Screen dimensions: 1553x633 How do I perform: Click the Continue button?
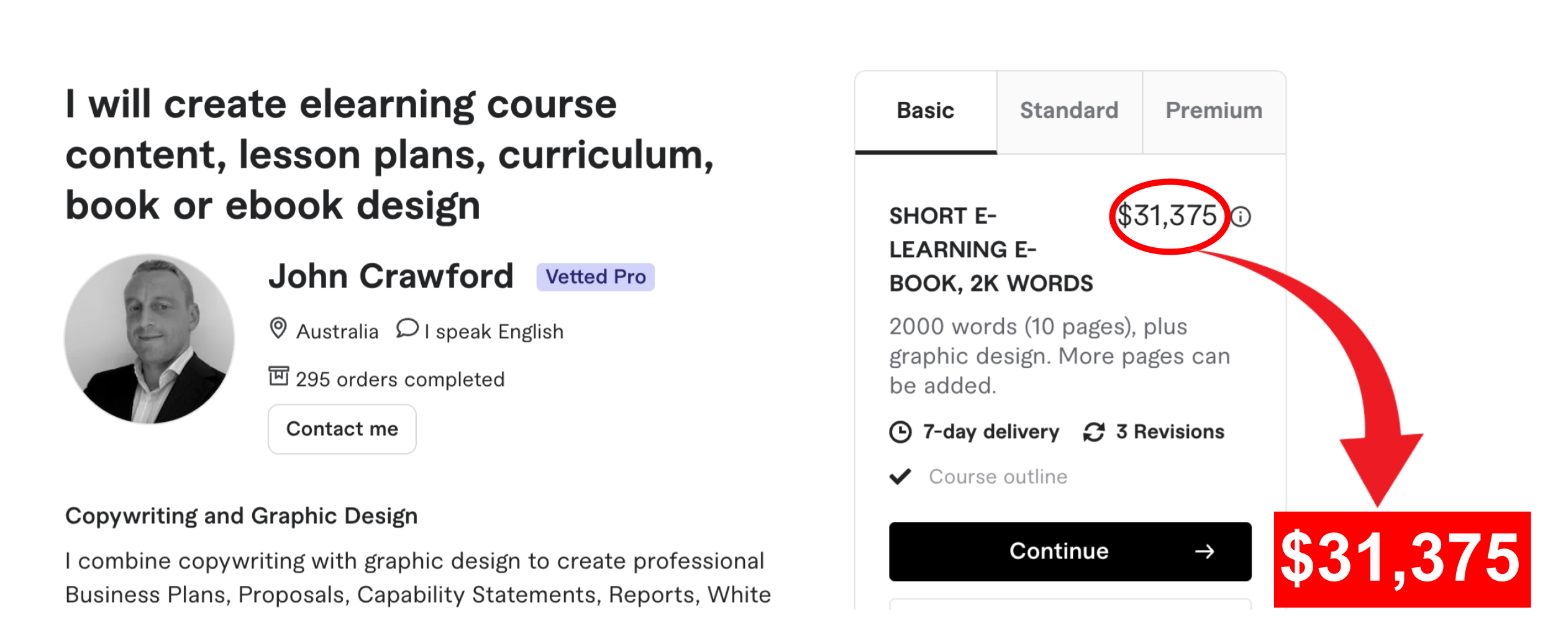[1070, 552]
